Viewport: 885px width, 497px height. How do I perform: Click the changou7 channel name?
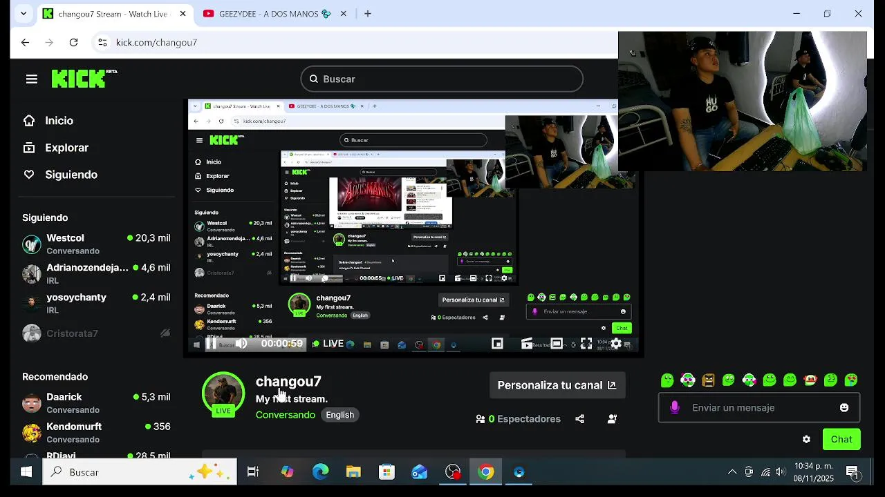(x=288, y=381)
